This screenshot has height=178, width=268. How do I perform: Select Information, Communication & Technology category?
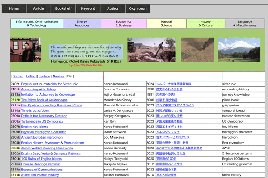point(37,23)
